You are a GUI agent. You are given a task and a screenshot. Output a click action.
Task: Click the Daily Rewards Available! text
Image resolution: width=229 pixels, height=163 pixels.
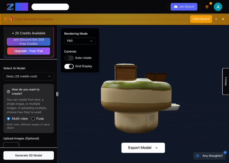pyautogui.click(x=34, y=19)
